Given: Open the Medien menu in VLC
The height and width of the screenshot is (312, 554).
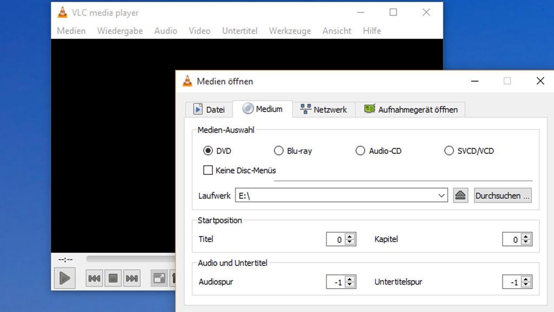Looking at the screenshot, I should tap(71, 31).
